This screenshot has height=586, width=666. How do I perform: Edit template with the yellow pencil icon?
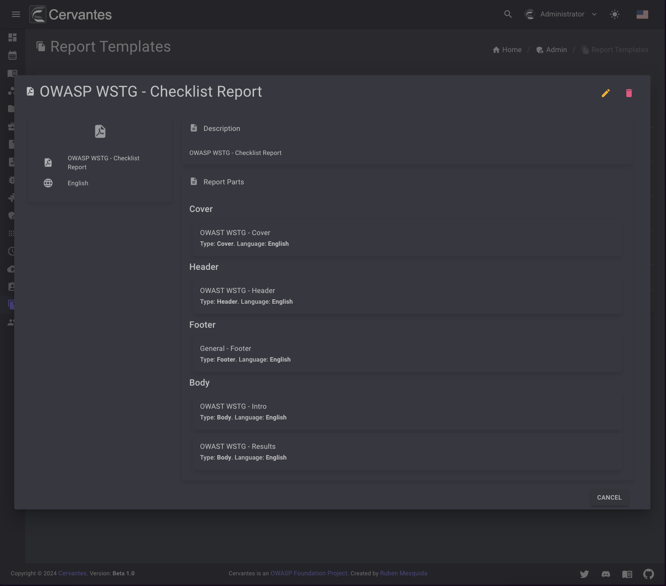click(606, 93)
